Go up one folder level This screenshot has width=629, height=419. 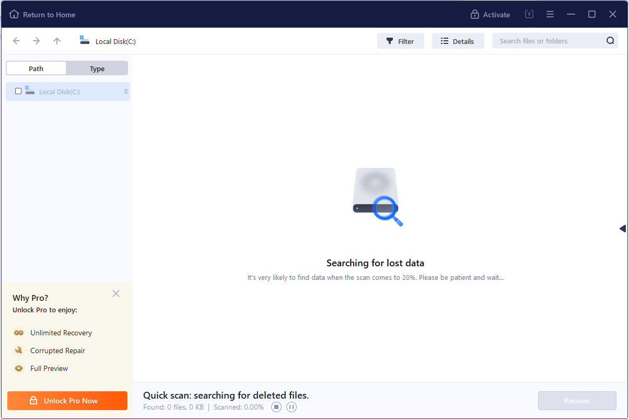click(x=57, y=41)
